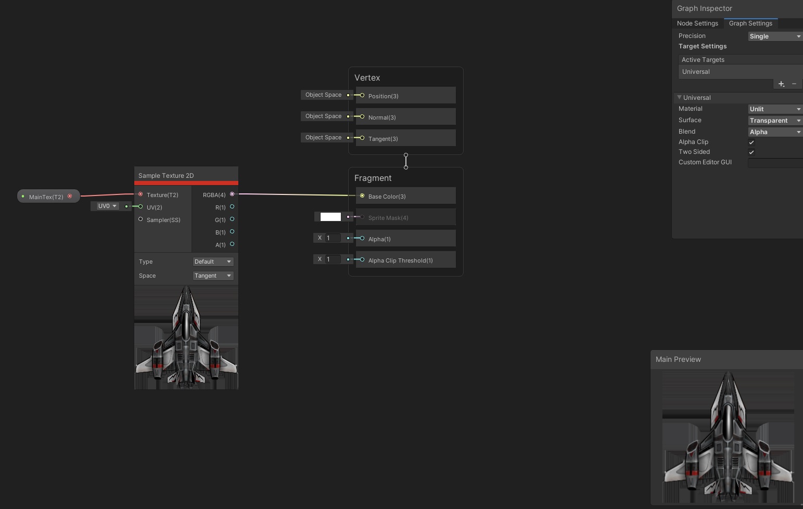Open the Type dropdown on Sample Texture 2D

[x=212, y=262]
